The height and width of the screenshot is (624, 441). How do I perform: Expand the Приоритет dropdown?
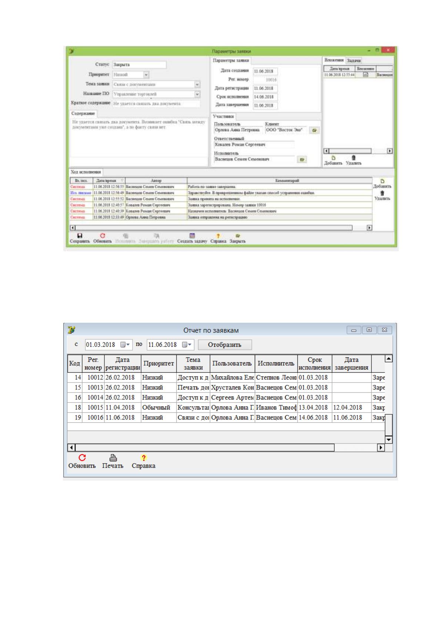click(146, 75)
